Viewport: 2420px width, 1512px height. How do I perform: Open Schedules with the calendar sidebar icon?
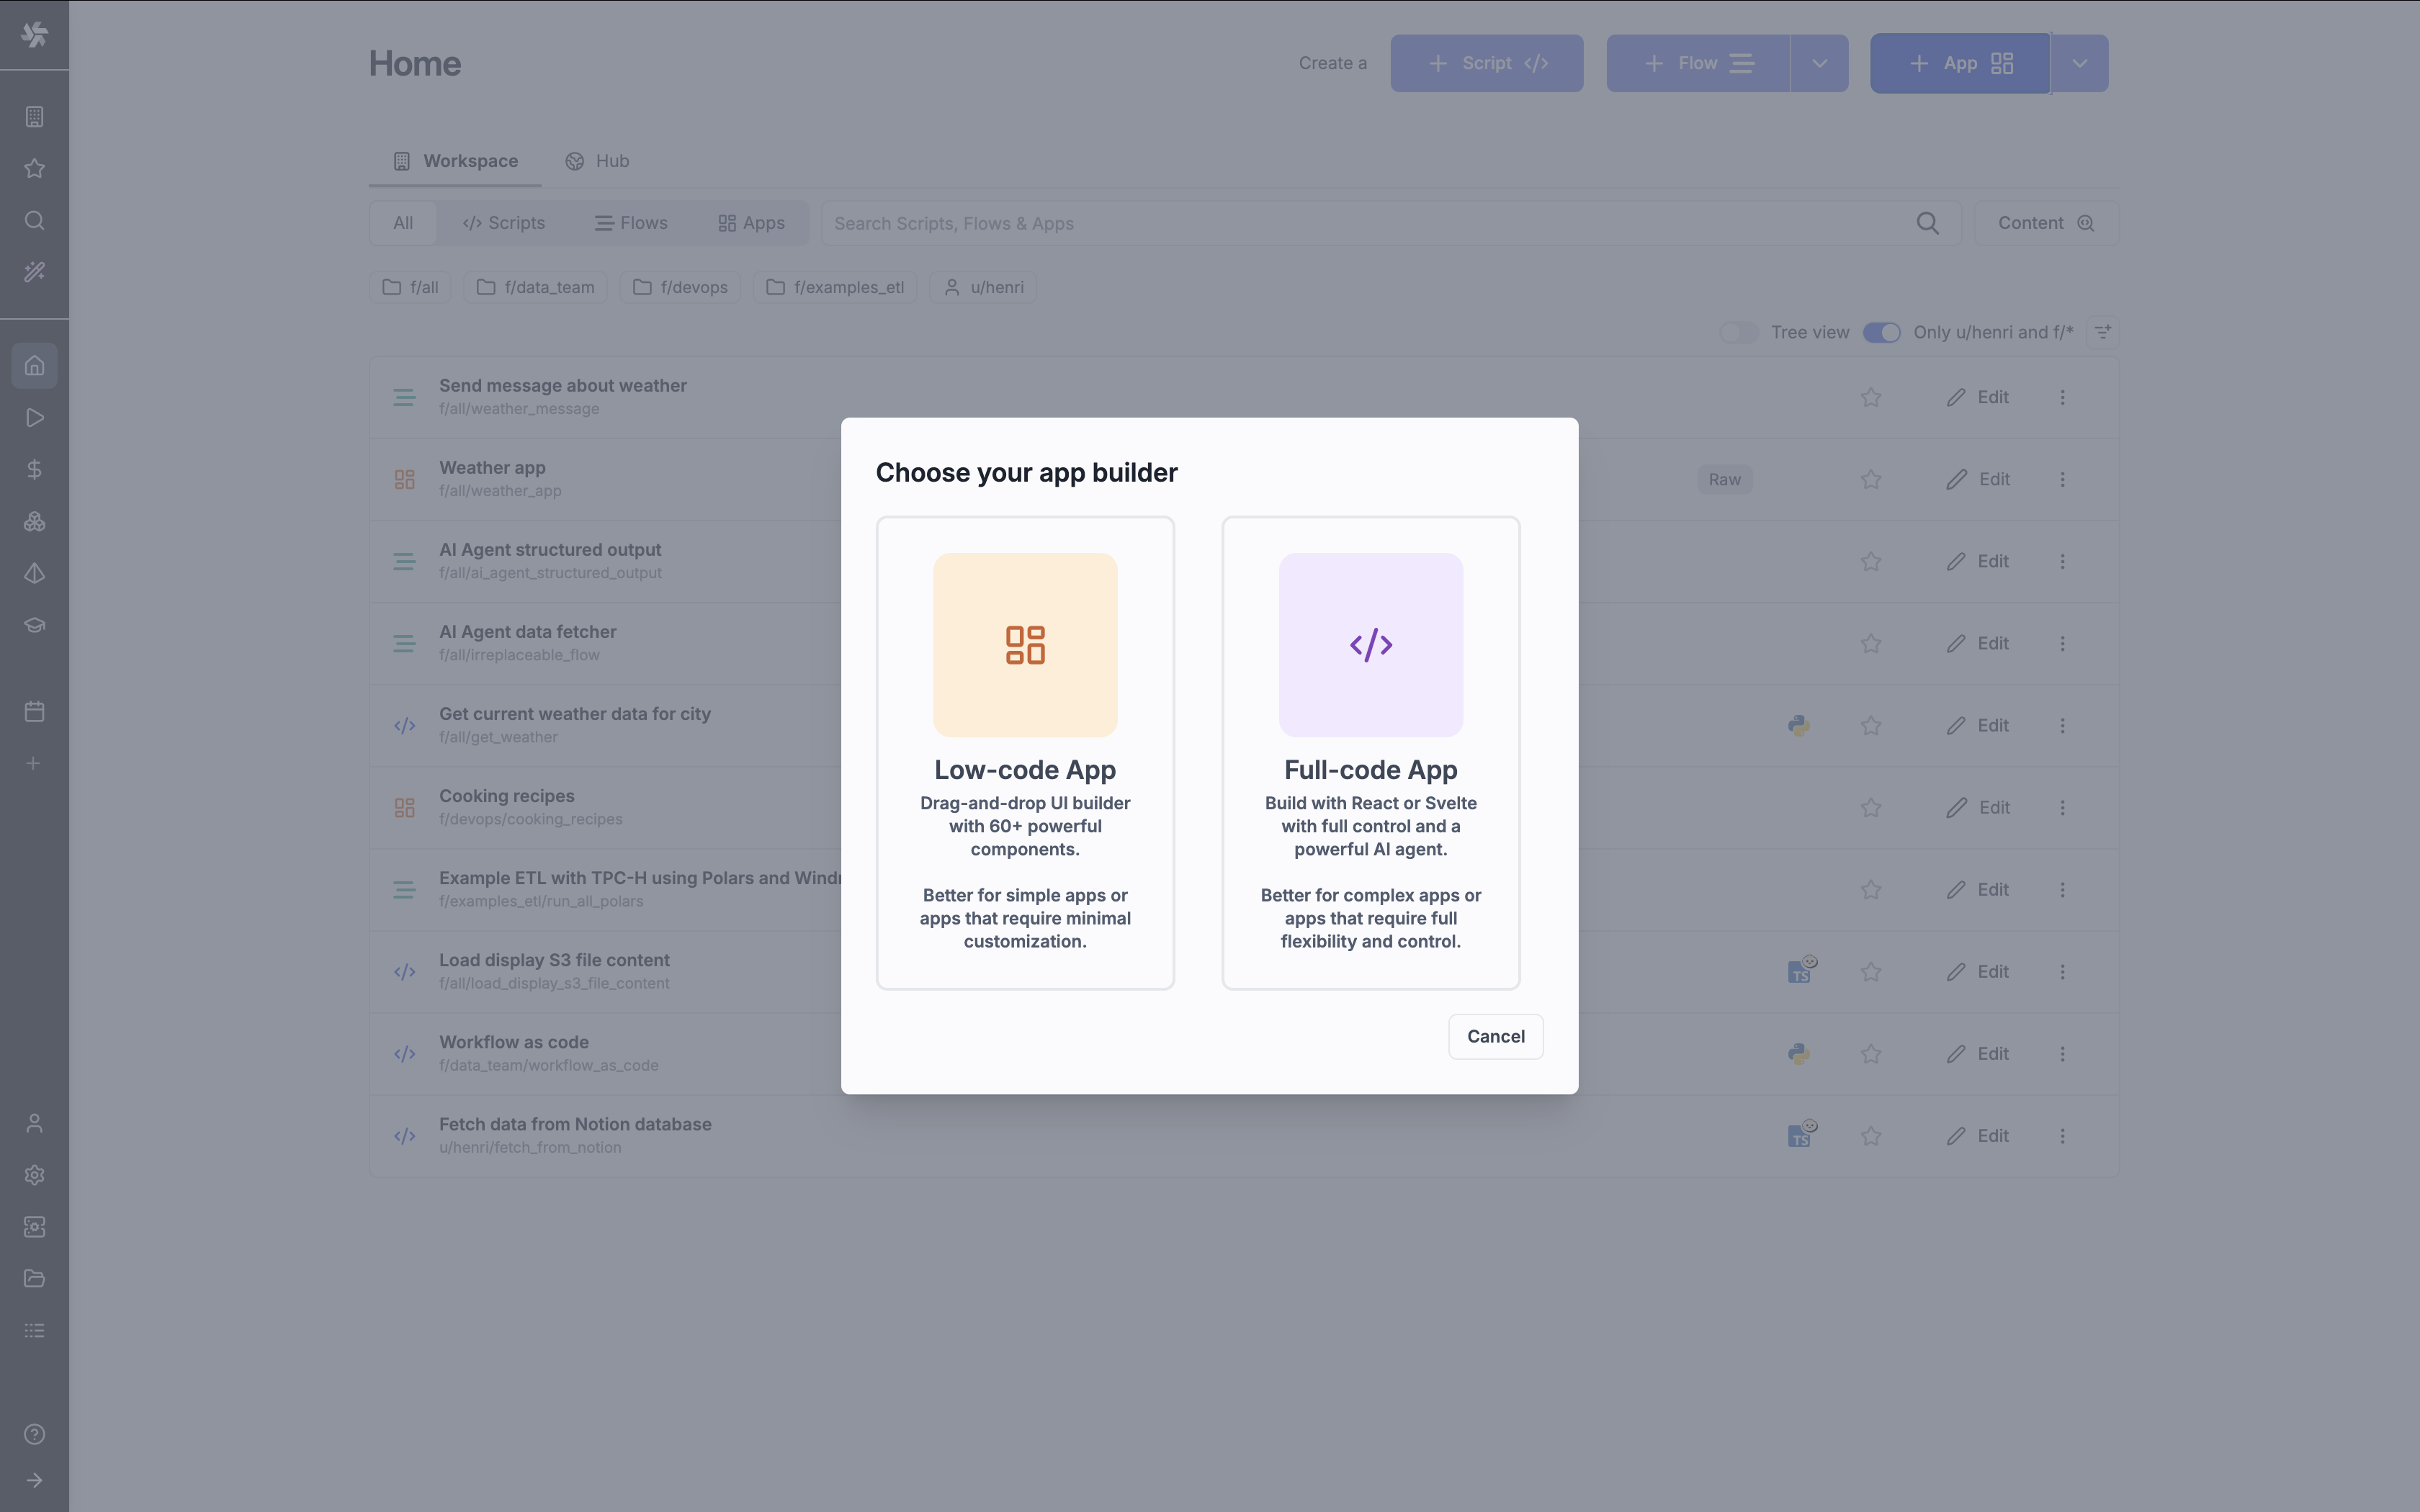coord(34,711)
